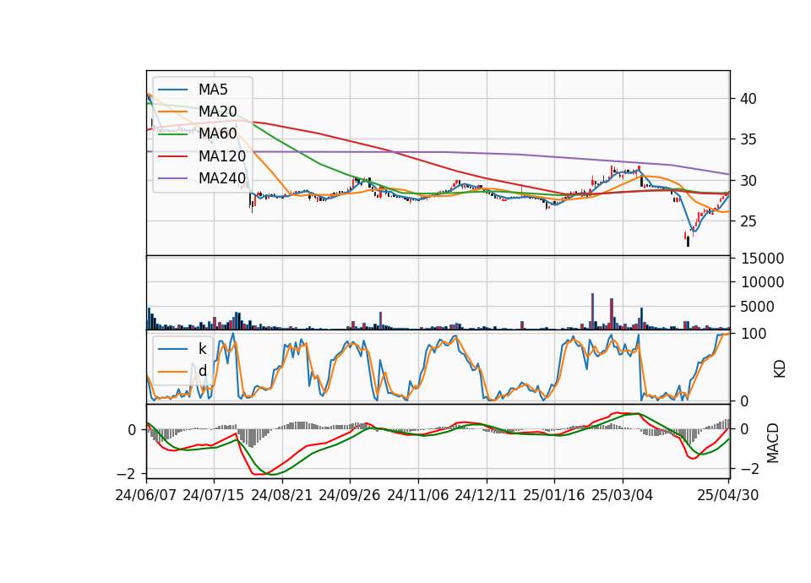Viewport: 811px width, 583px height.
Task: Click the lowest black candlestick in April 2025
Action: point(688,242)
